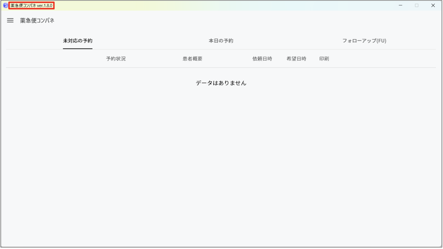The height and width of the screenshot is (249, 443).
Task: Select the 希望日時 column header
Action: (296, 59)
